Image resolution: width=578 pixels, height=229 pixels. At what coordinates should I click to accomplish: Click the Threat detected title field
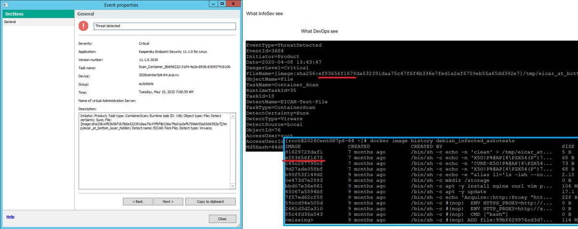pos(164,26)
